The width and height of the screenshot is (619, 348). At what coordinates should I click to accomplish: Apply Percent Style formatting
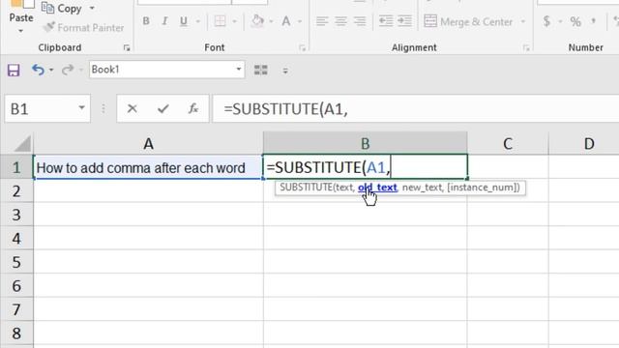575,21
